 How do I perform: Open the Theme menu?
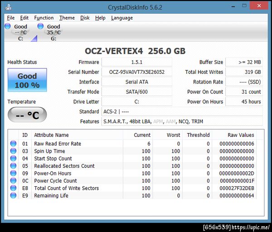click(x=67, y=18)
